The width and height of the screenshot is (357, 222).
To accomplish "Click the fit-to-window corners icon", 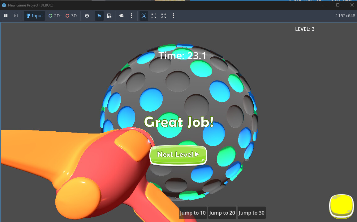I will (154, 16).
